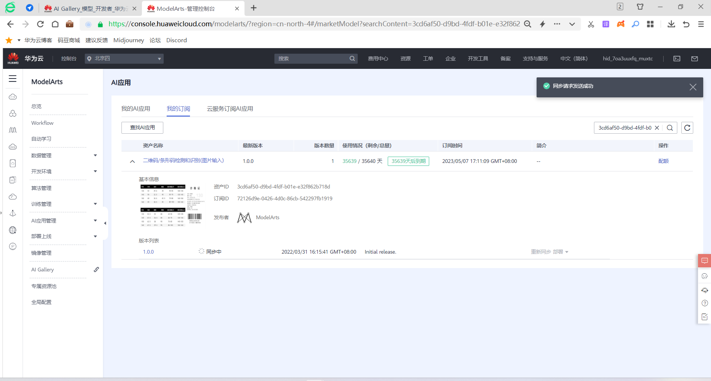Expand 部署上线 sidebar section
711x381 pixels.
[x=95, y=236]
